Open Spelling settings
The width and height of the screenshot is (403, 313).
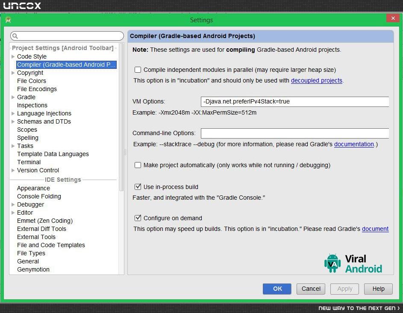pyautogui.click(x=28, y=138)
